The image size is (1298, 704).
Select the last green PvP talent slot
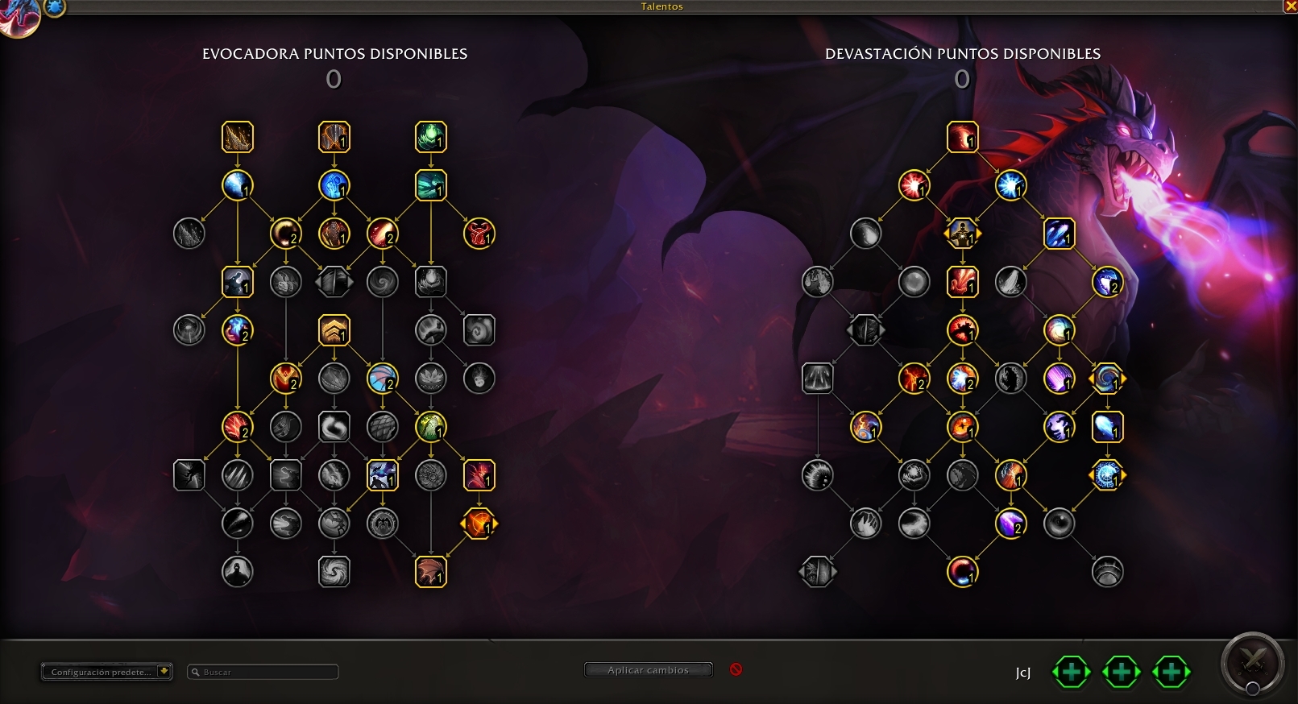(1172, 672)
